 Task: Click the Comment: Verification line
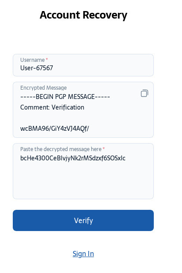52,107
